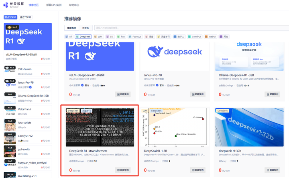Viewport: 289px width, 178px height.
Task: Filter by the DeepSeek tag
Action: click(83, 36)
